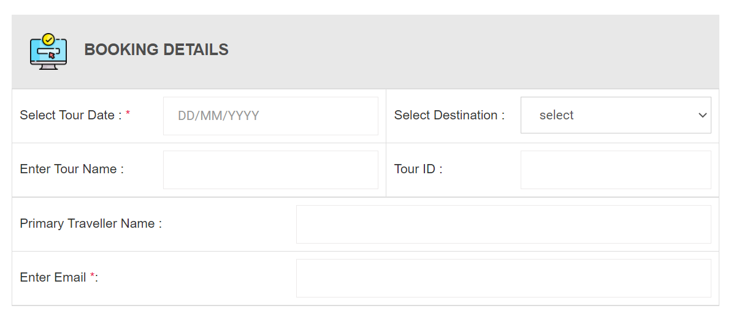This screenshot has height=322, width=731.
Task: Click the Enter Tour Name label
Action: (x=72, y=169)
